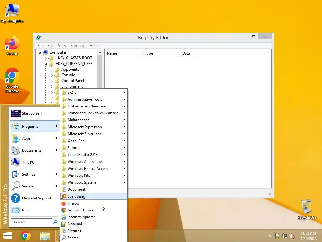Select Apps in the start menu
This screenshot has height=242, width=322.
(35, 138)
